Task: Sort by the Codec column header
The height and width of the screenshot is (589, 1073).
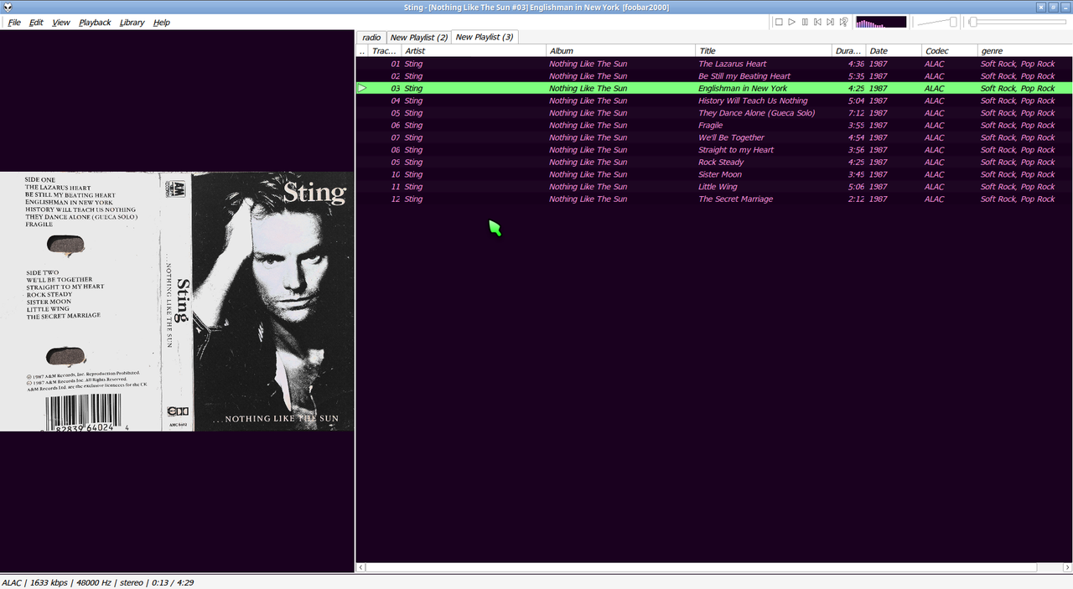Action: [x=950, y=51]
